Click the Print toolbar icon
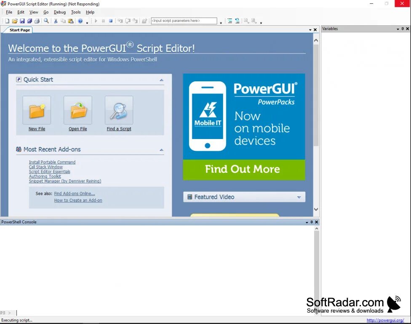411x324 pixels. click(37, 21)
